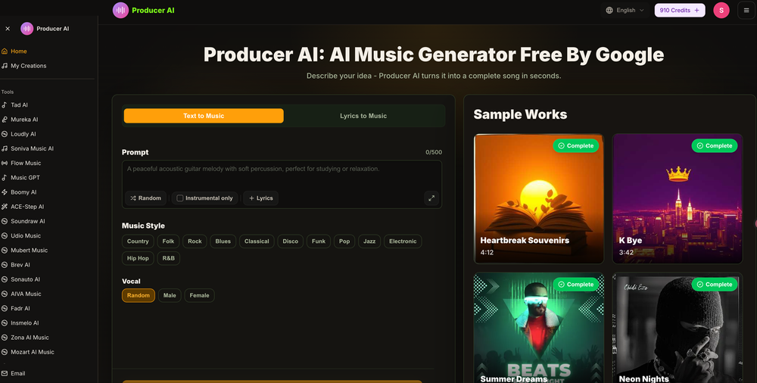Choose Male vocal option

point(170,296)
